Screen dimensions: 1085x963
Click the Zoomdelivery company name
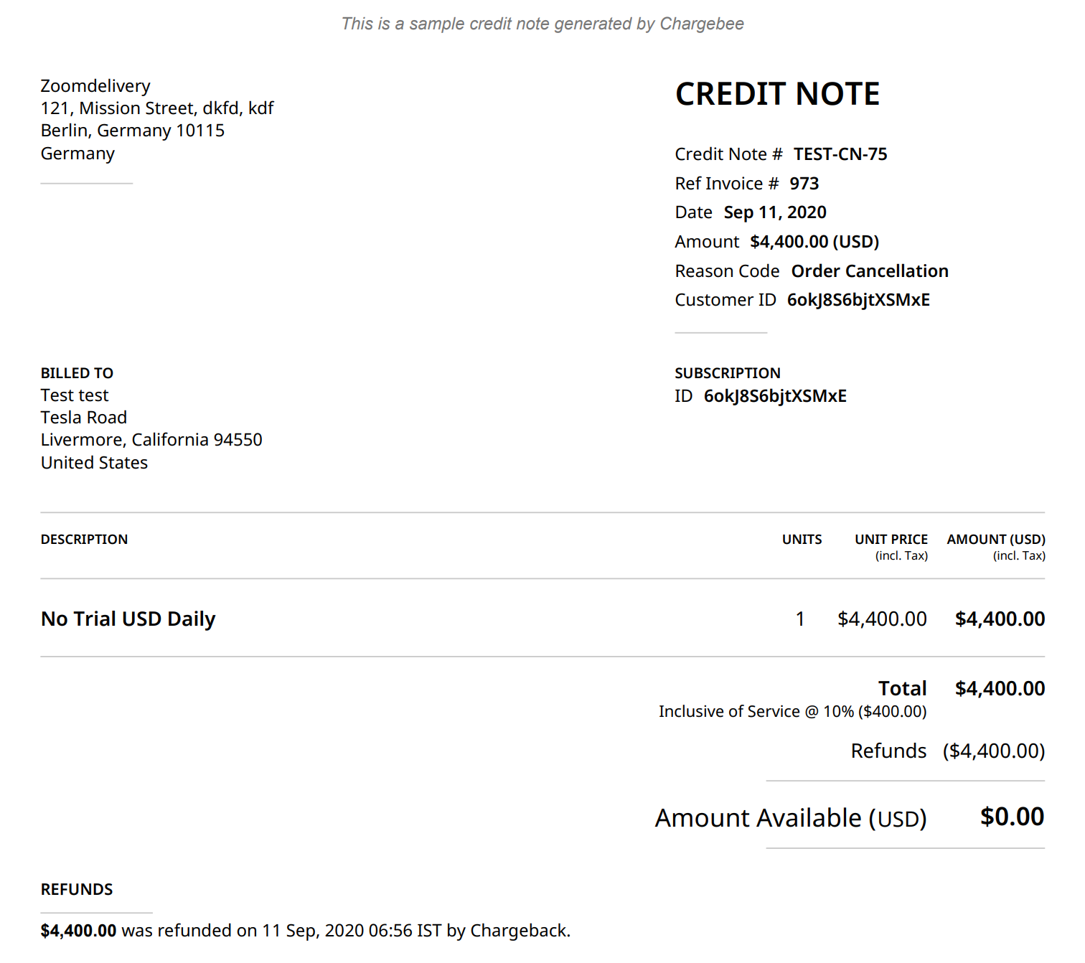pyautogui.click(x=95, y=86)
